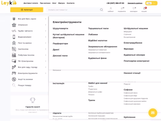Open Сифони subcategory
Screen dimensions: 161x121
[x=128, y=90]
